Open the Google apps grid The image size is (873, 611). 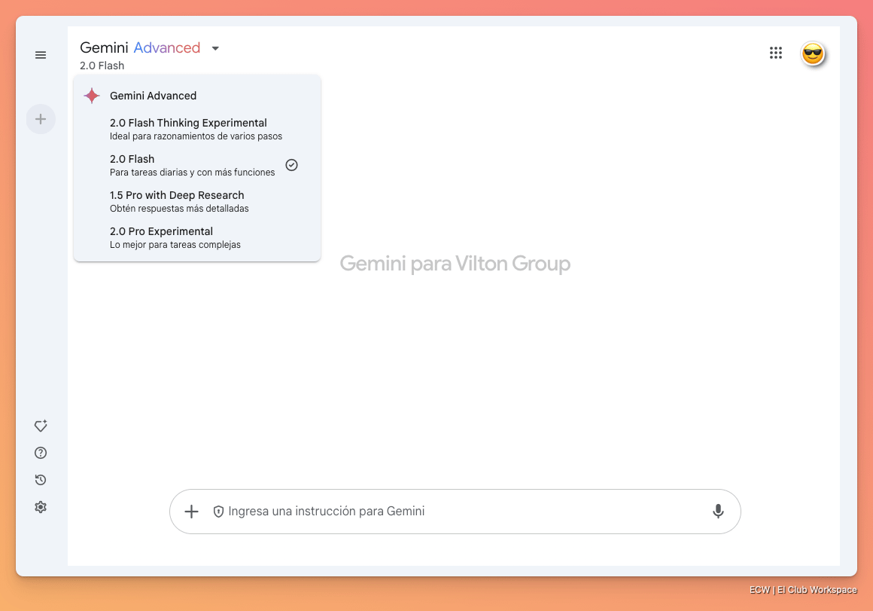[x=776, y=53]
